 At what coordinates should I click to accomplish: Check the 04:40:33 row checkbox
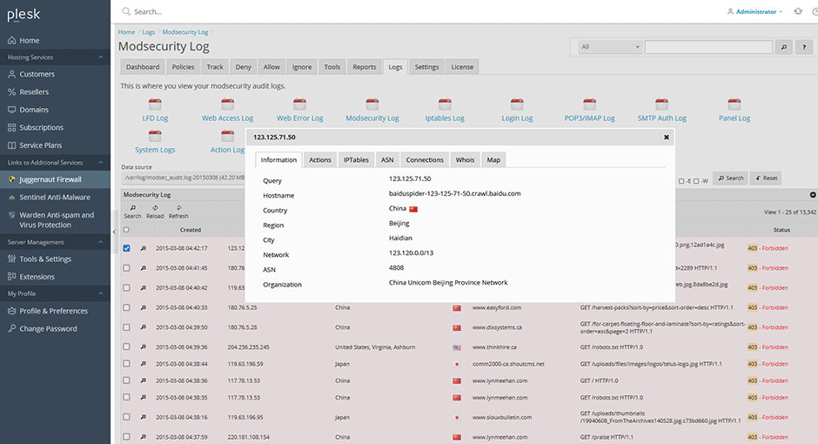tap(126, 308)
